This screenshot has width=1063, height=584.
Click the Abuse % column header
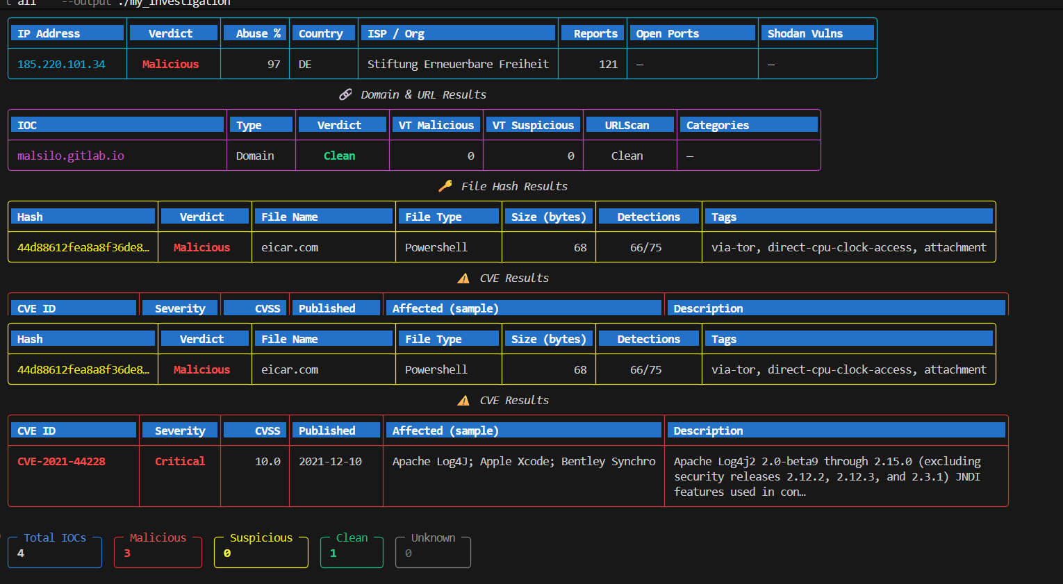tap(255, 33)
